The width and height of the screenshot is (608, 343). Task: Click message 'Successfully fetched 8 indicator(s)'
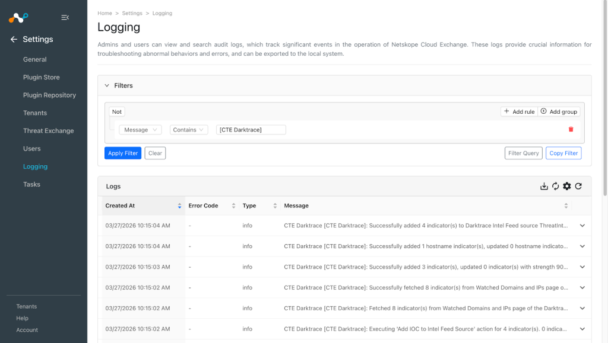(x=426, y=288)
